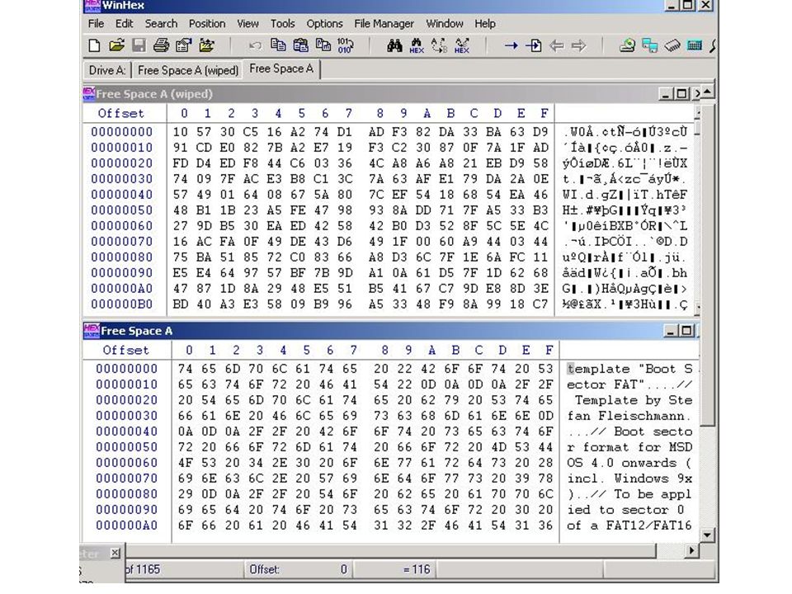Screen dimensions: 792x594
Task: Open the replace hex values icon
Action: [x=462, y=45]
